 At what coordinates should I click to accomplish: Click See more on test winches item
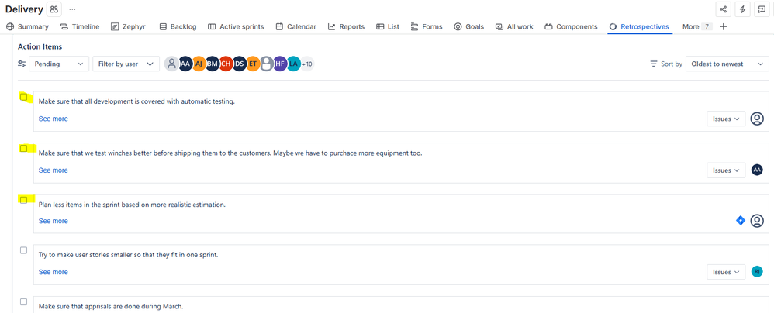54,170
